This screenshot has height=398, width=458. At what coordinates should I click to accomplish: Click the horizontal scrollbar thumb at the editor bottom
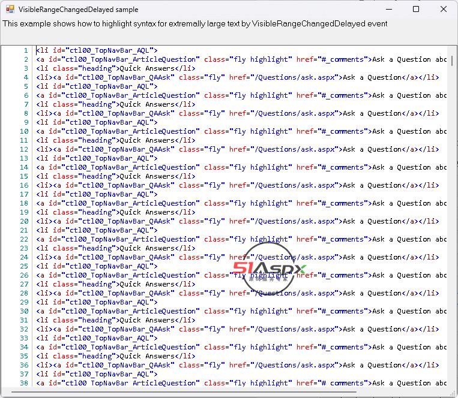pos(184,392)
